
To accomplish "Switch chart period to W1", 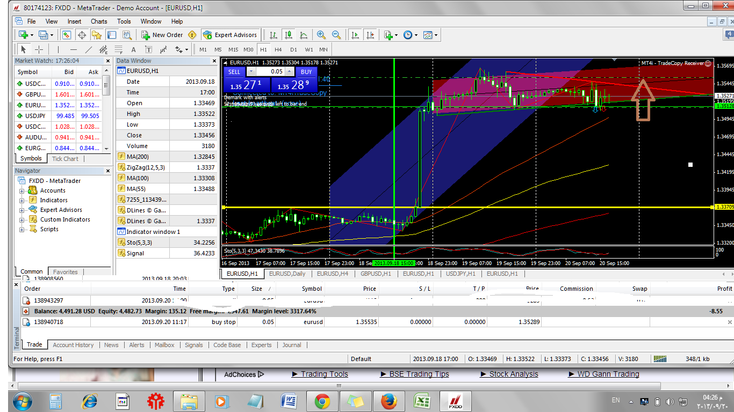I will tap(308, 49).
